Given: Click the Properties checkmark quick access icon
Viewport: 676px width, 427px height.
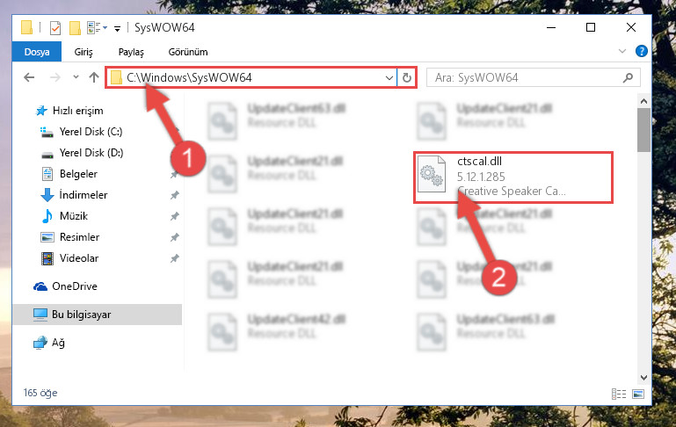Looking at the screenshot, I should coord(55,28).
